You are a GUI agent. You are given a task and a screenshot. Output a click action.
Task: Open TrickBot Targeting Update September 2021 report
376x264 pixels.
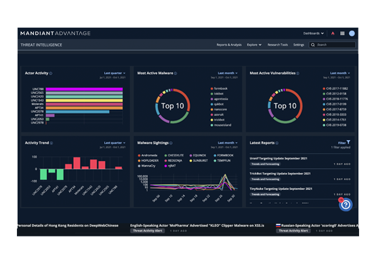tap(280, 174)
